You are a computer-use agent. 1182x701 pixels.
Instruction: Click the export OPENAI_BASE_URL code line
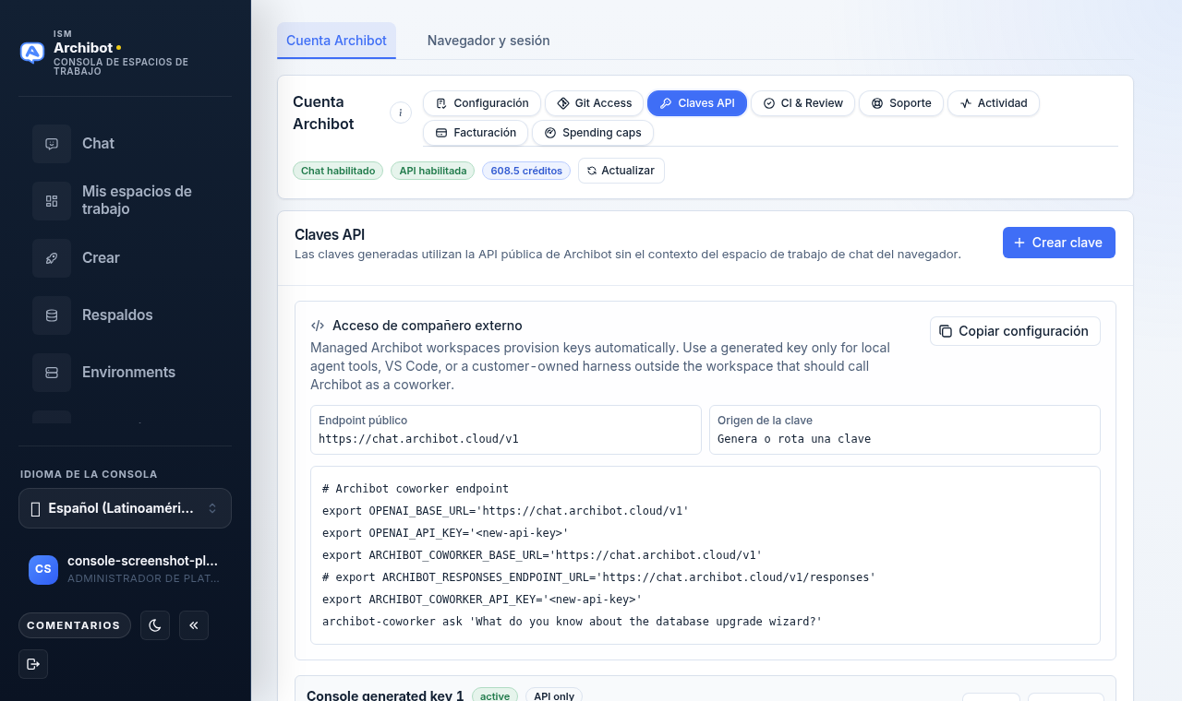(x=505, y=510)
